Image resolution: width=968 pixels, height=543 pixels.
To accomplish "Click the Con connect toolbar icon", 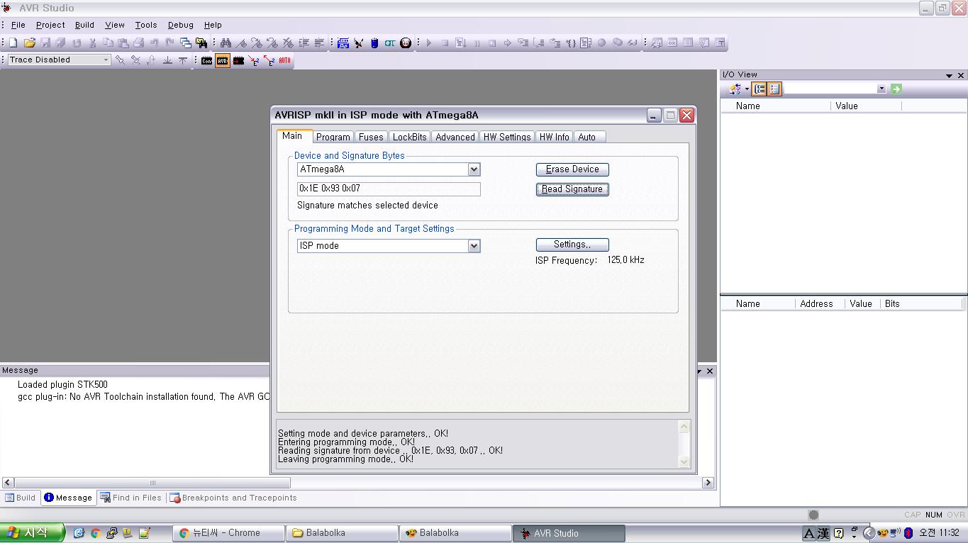I will point(206,61).
